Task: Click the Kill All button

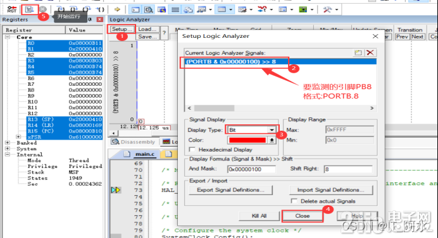Action: [260, 216]
